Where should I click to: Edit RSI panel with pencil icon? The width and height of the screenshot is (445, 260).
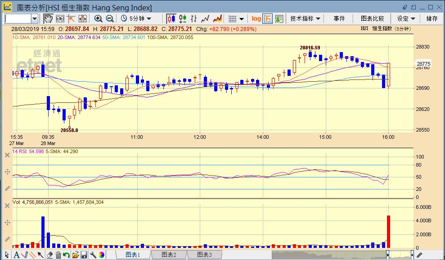[x=7, y=188]
